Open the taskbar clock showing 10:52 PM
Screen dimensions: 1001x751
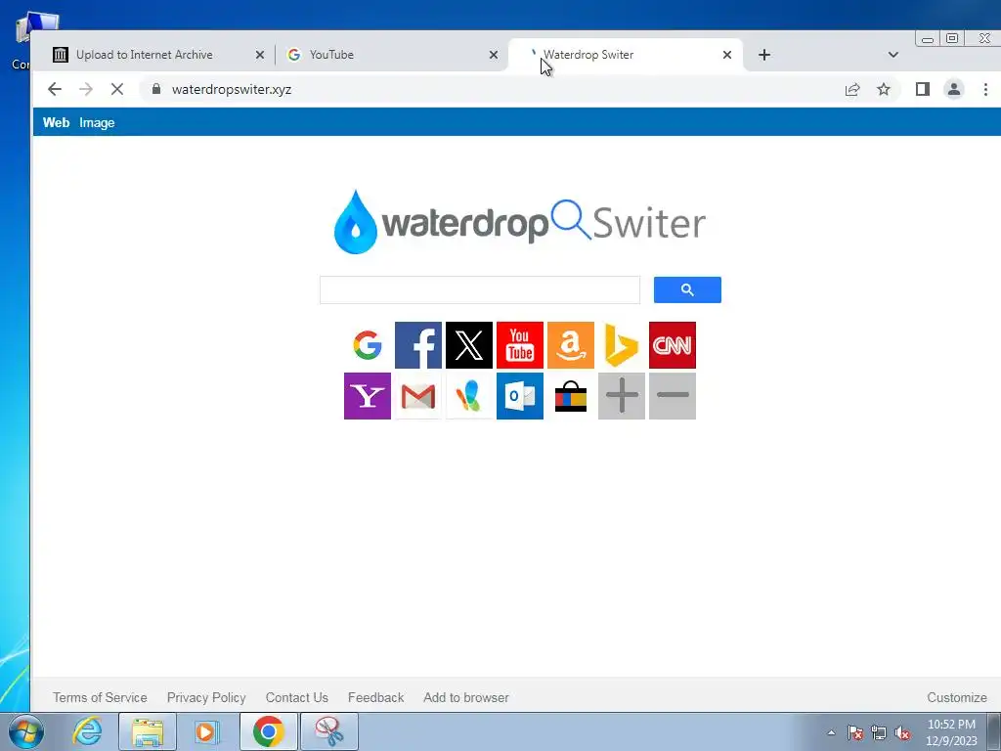(x=951, y=732)
